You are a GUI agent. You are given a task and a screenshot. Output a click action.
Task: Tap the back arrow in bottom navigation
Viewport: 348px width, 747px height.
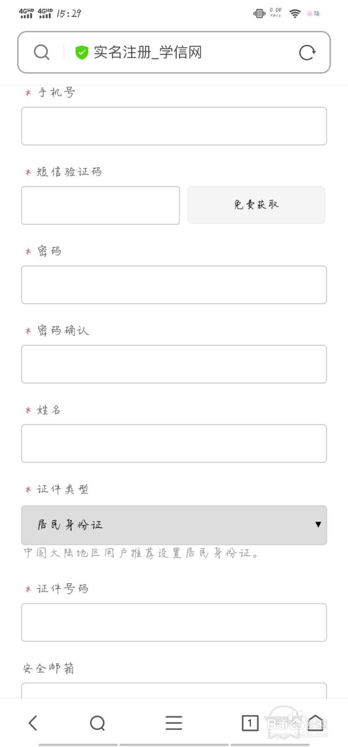pyautogui.click(x=32, y=723)
